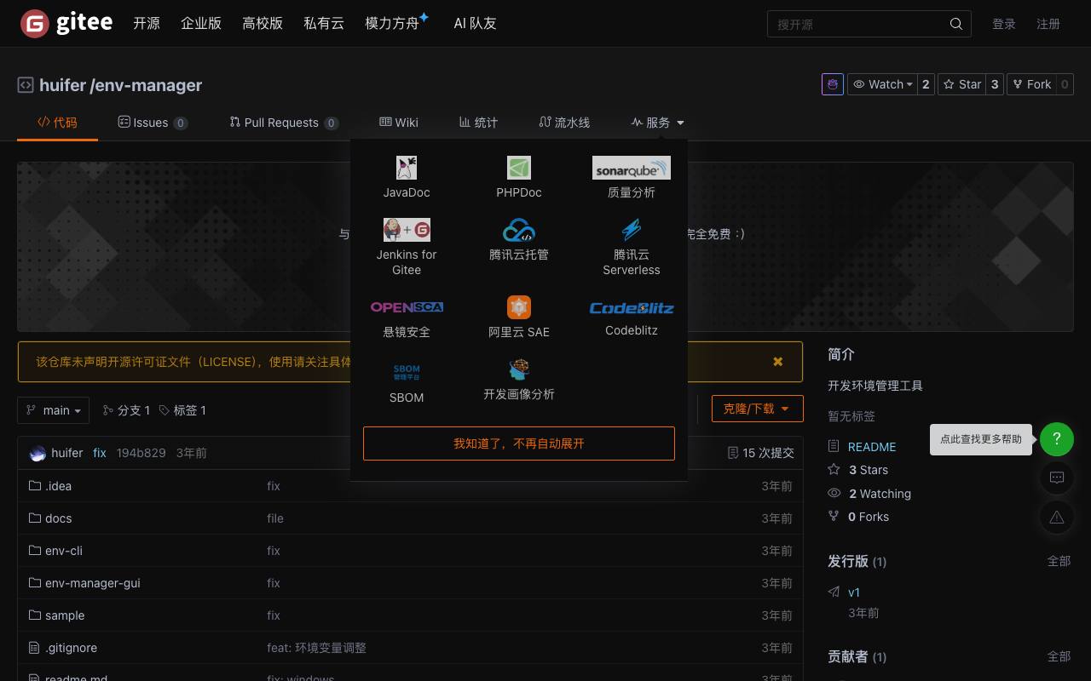Open the SBOM service icon

pos(407,372)
